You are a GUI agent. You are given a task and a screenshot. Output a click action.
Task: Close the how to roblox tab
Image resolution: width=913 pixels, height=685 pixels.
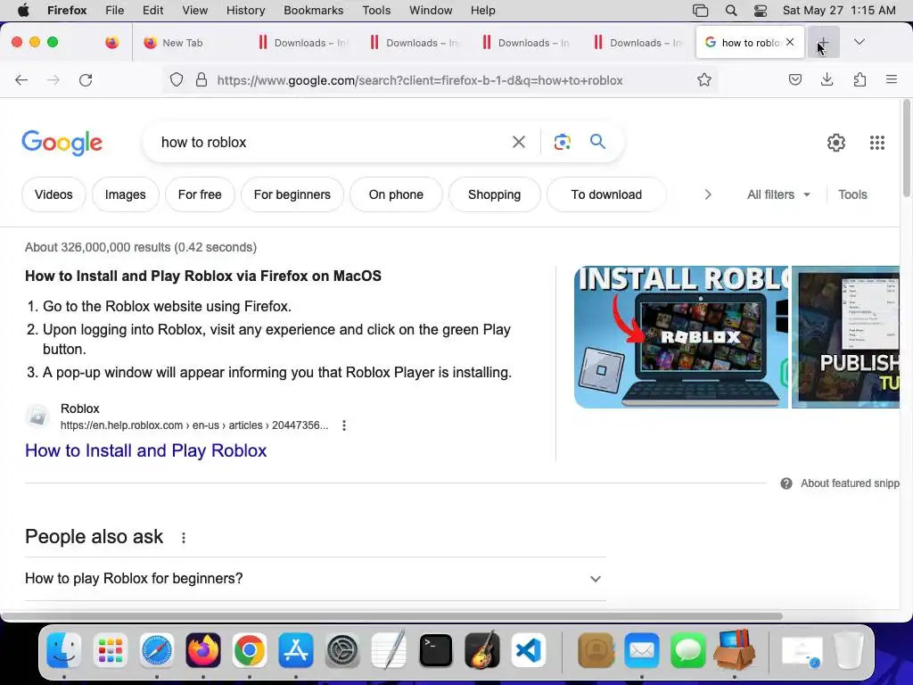pyautogui.click(x=790, y=42)
